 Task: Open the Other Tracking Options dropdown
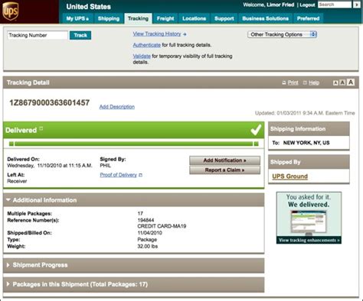pyautogui.click(x=282, y=34)
